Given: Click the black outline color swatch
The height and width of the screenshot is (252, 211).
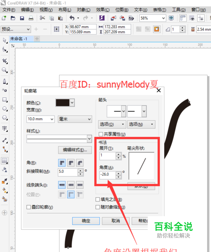Looking at the screenshot, I should 62,103.
